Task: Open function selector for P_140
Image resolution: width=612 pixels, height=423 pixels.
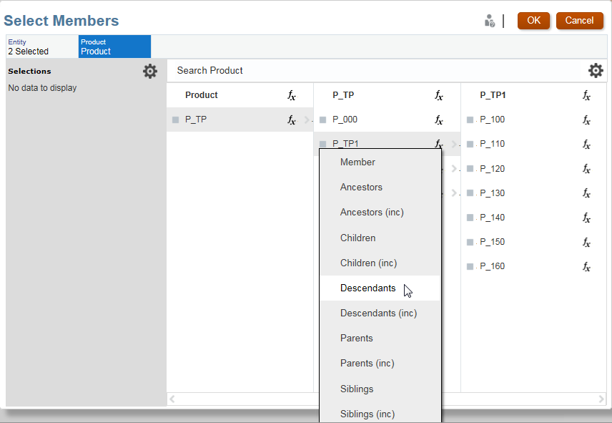Action: (586, 217)
